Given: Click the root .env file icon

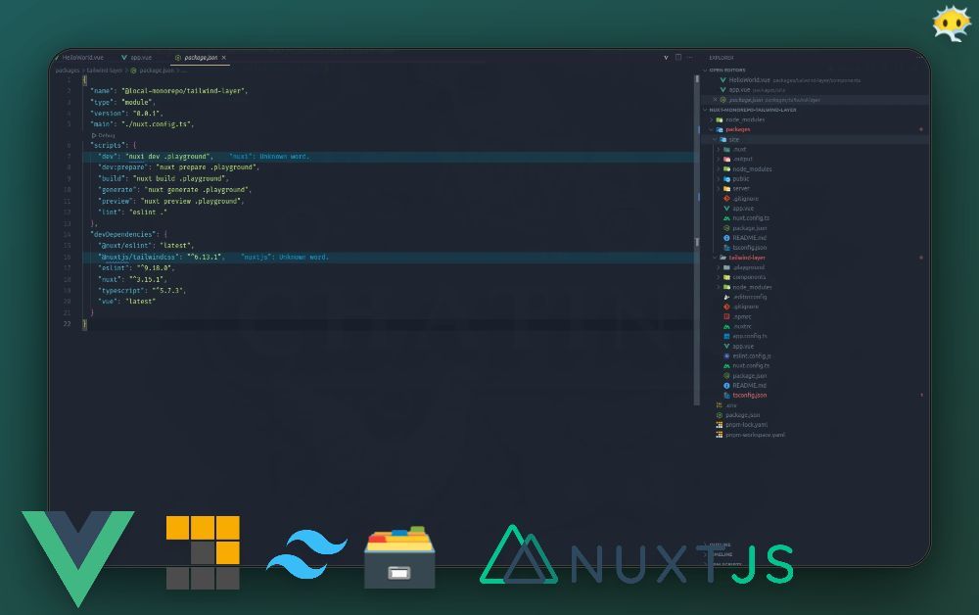Looking at the screenshot, I should pyautogui.click(x=720, y=405).
